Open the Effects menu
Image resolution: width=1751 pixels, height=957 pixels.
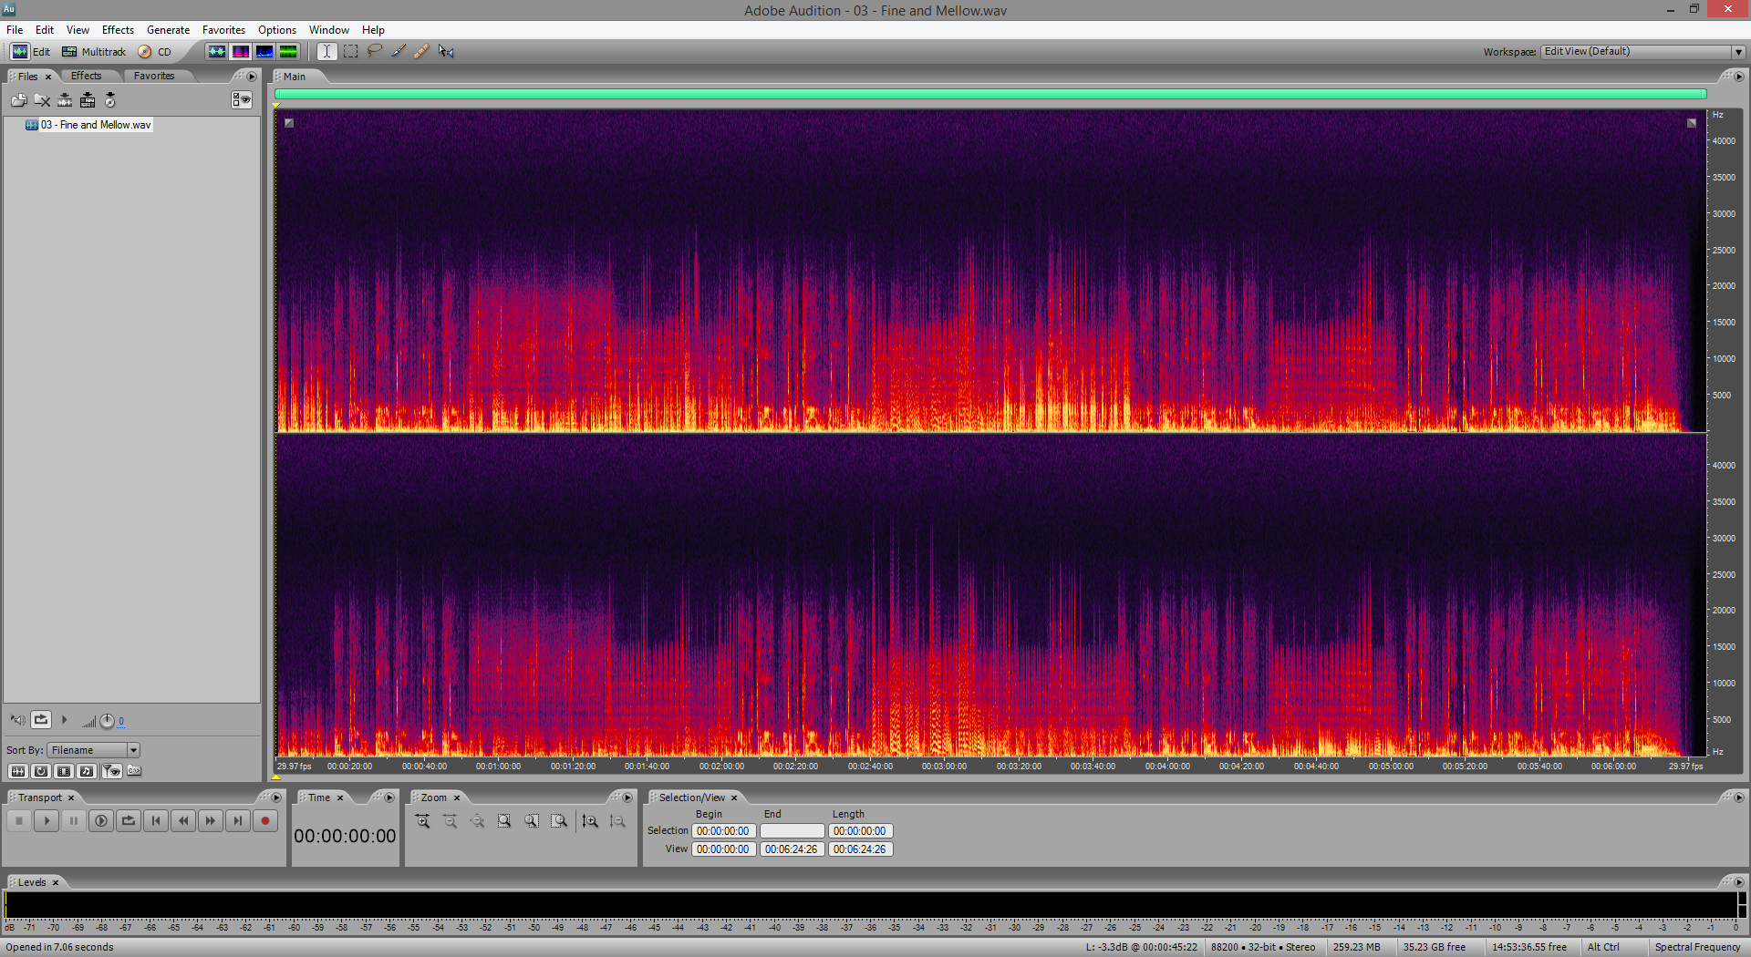point(118,30)
